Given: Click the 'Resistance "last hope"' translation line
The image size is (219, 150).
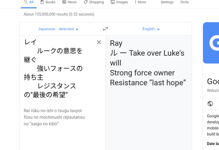Looking at the screenshot, I should coord(148,83).
